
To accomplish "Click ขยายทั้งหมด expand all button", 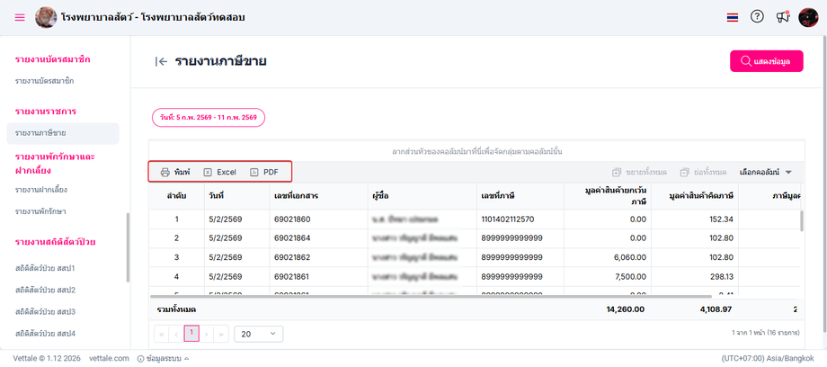I will [639, 172].
